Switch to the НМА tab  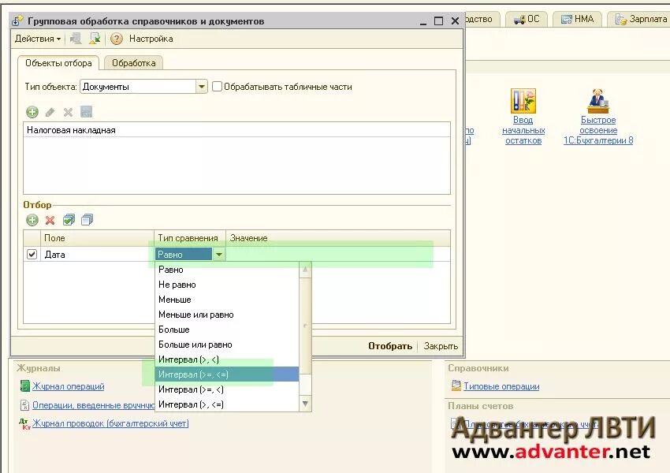(577, 19)
